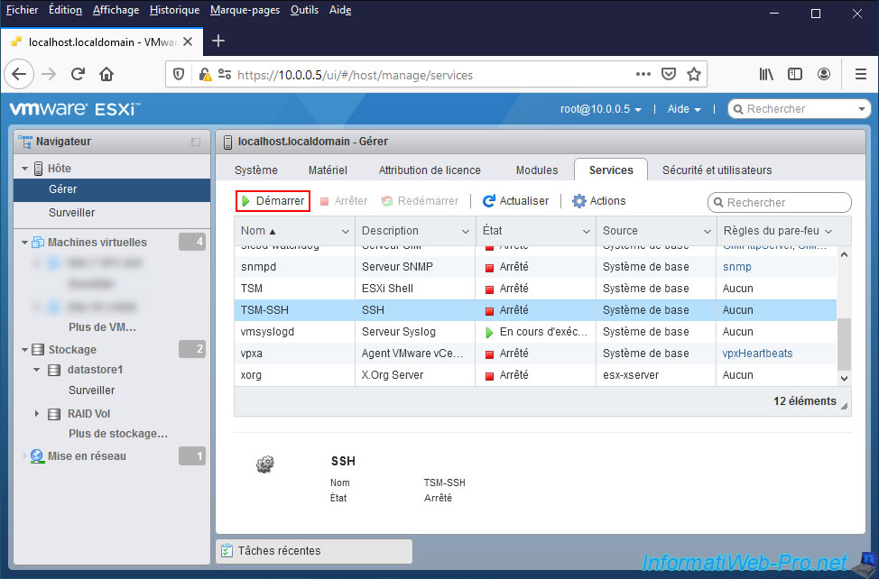Open the vpxHeartbeats firewall rule link
The height and width of the screenshot is (579, 879).
click(x=757, y=354)
